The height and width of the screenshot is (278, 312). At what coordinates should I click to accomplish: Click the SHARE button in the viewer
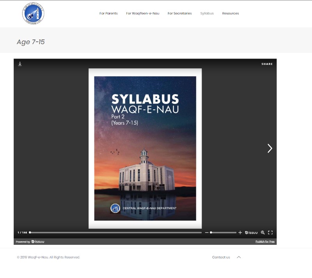[267, 64]
